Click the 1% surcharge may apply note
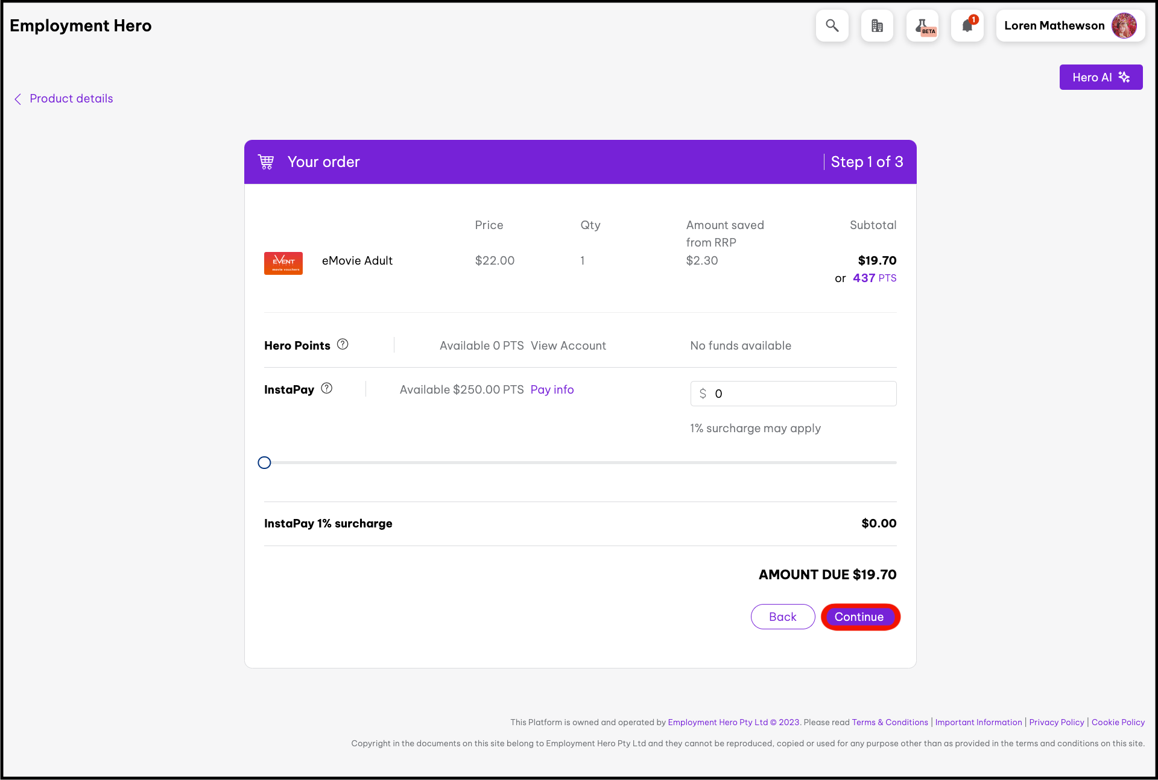 pos(756,428)
